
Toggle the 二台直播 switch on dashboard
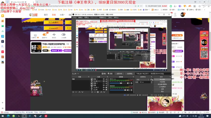tap(63, 35)
